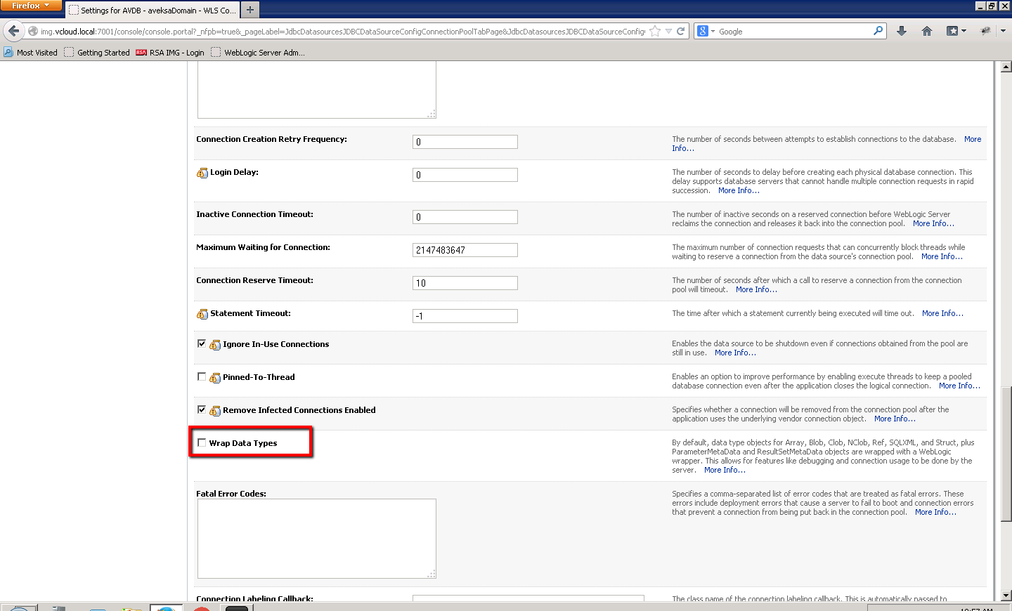Open More Info link for Wrap Data Types
The image size is (1012, 611).
724,470
